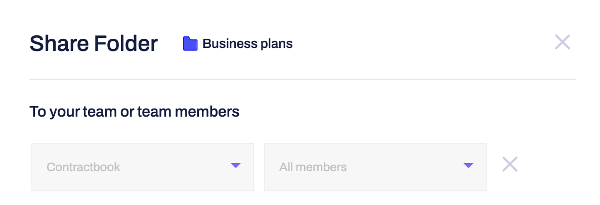This screenshot has width=600, height=205.
Task: Click the purple arrow beside Contractbook
Action: point(236,165)
